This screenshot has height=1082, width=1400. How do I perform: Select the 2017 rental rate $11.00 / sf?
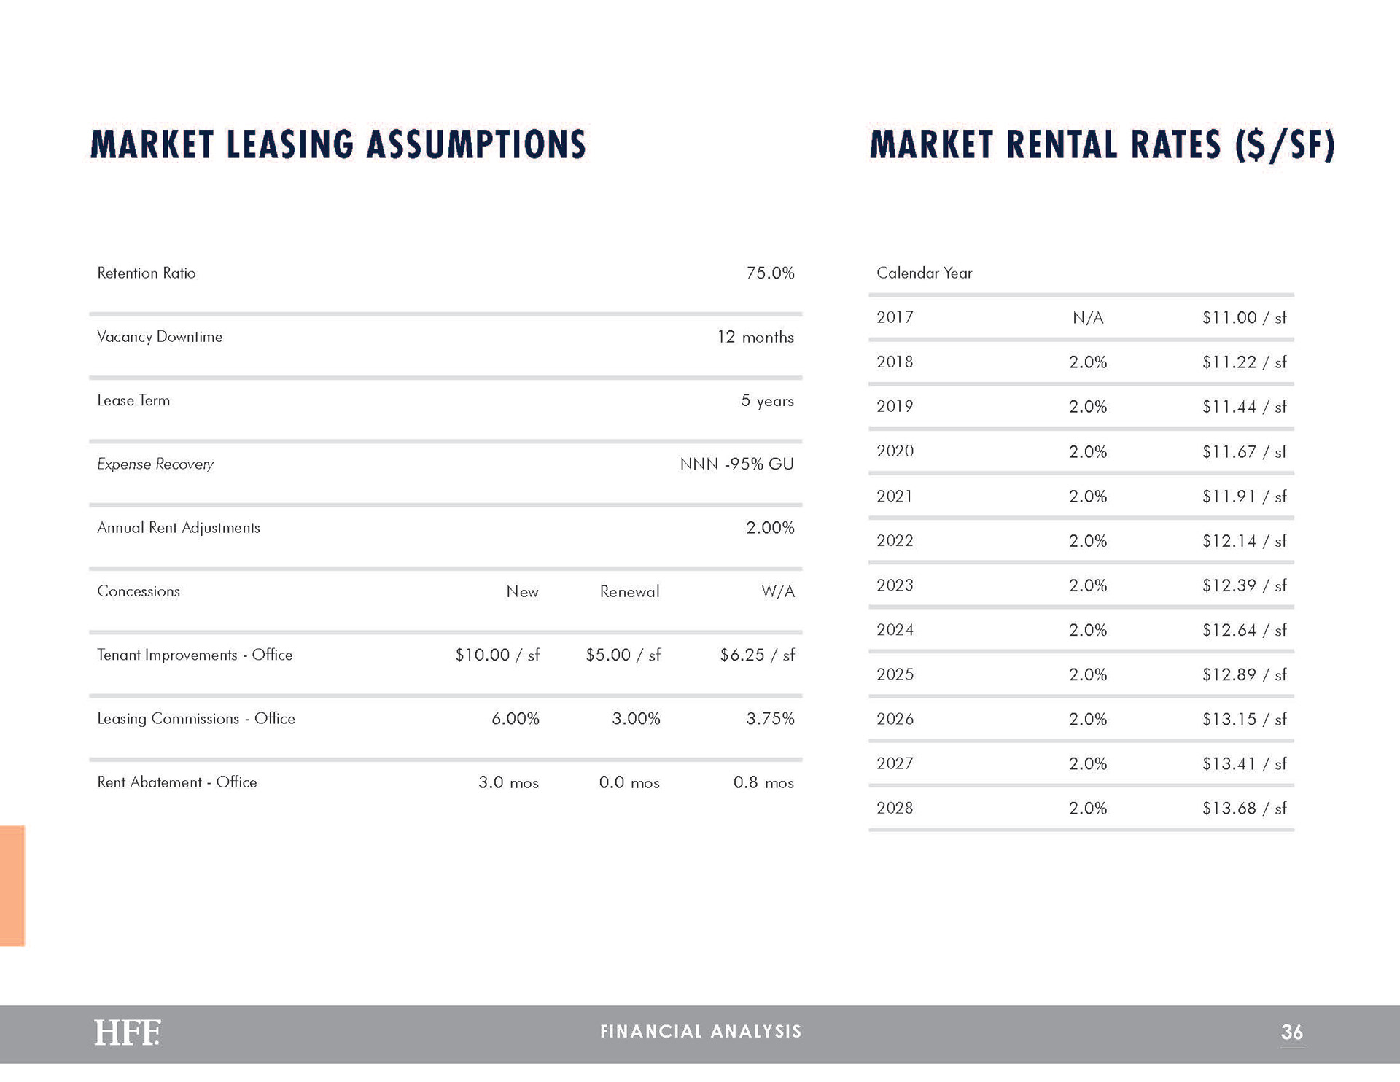[x=1244, y=317]
